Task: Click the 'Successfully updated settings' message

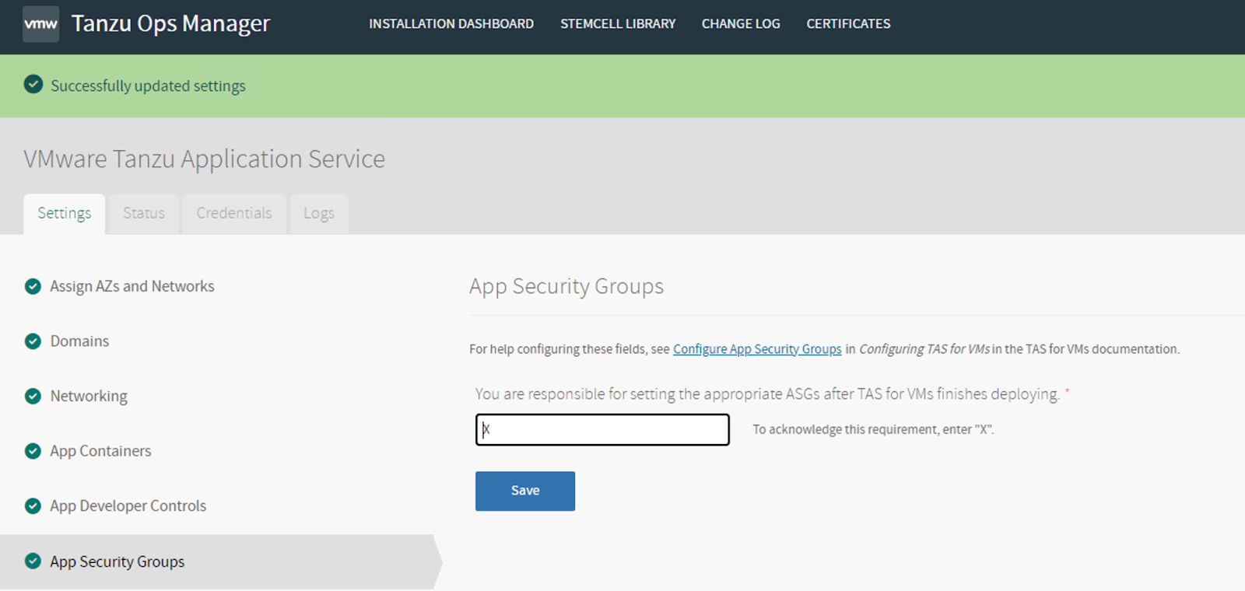Action: coord(148,86)
